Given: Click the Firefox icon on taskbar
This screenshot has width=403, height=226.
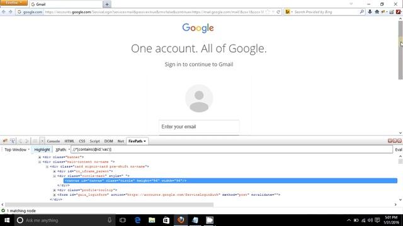Looking at the screenshot, I should click(181, 220).
